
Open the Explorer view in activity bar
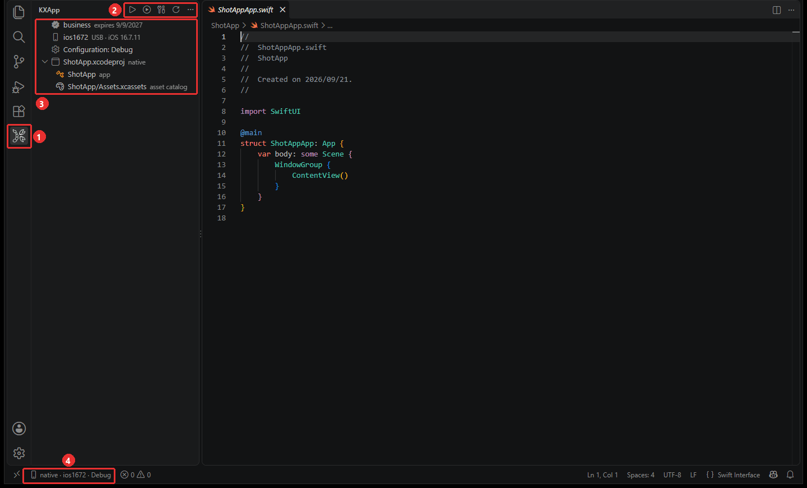tap(18, 12)
